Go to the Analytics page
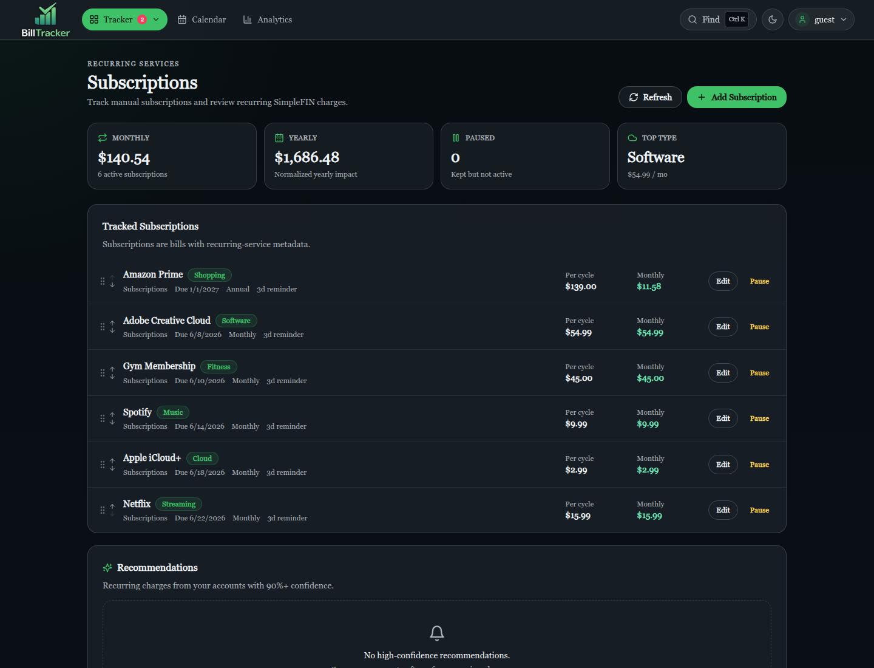This screenshot has height=668, width=874. click(x=267, y=19)
